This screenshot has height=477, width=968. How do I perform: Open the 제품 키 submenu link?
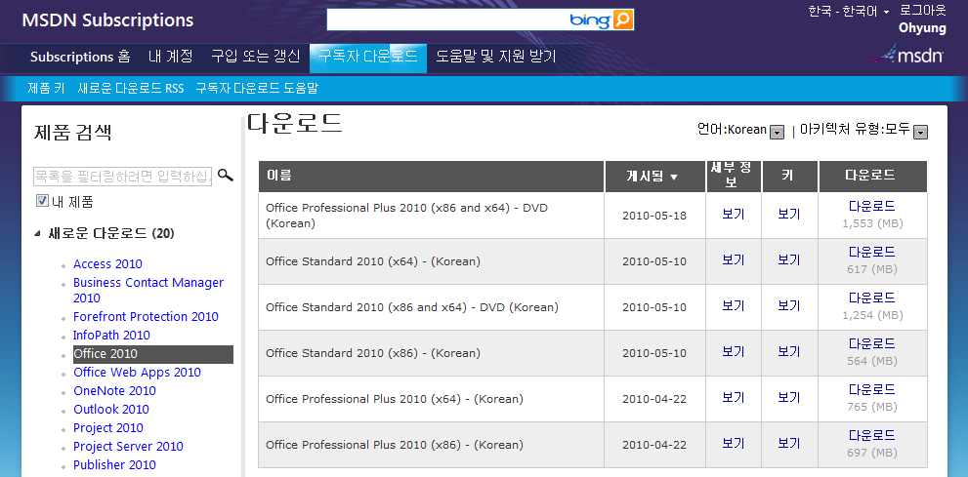click(x=46, y=88)
